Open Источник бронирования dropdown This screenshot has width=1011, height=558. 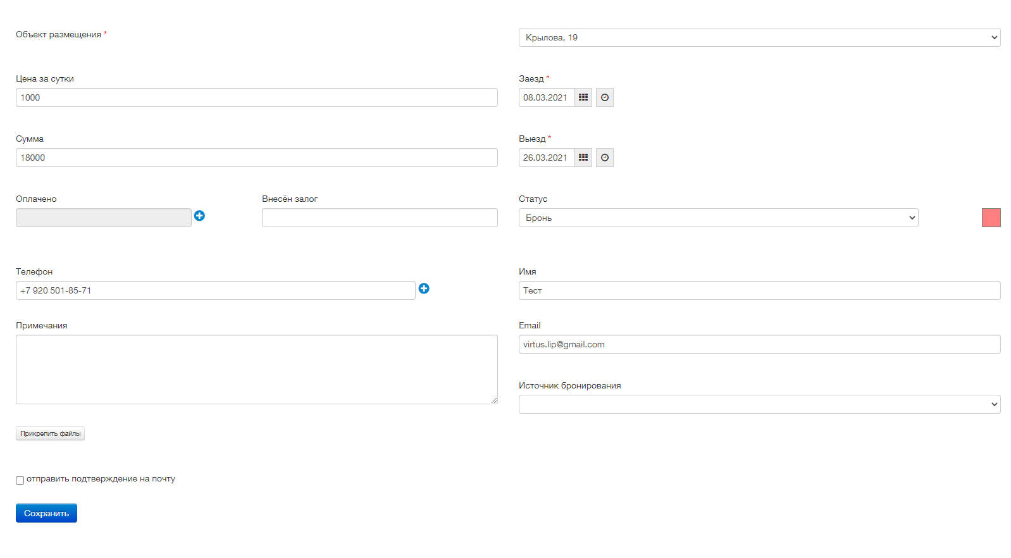[759, 404]
